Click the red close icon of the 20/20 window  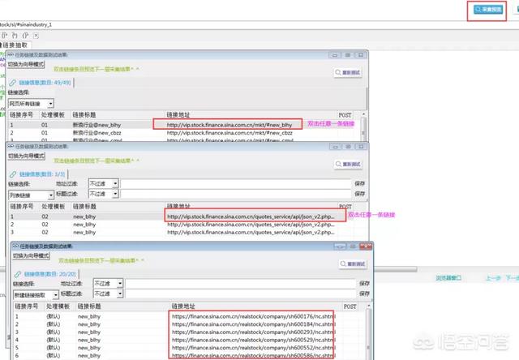[366, 246]
